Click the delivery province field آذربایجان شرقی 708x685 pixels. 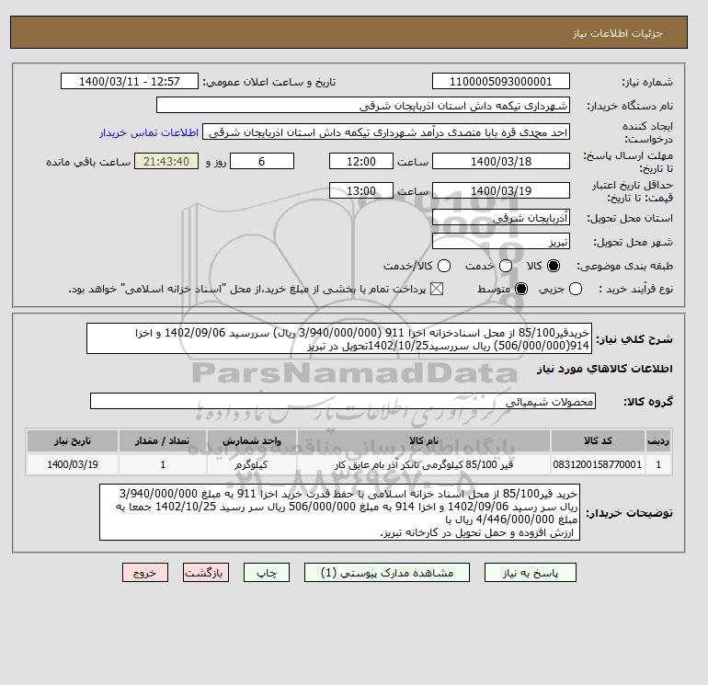pyautogui.click(x=501, y=218)
